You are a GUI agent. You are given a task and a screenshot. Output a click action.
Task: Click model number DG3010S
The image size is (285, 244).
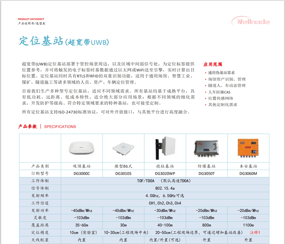pos(123,173)
